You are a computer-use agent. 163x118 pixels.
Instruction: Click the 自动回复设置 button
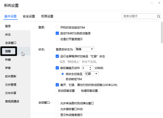pyautogui.click(x=67, y=91)
